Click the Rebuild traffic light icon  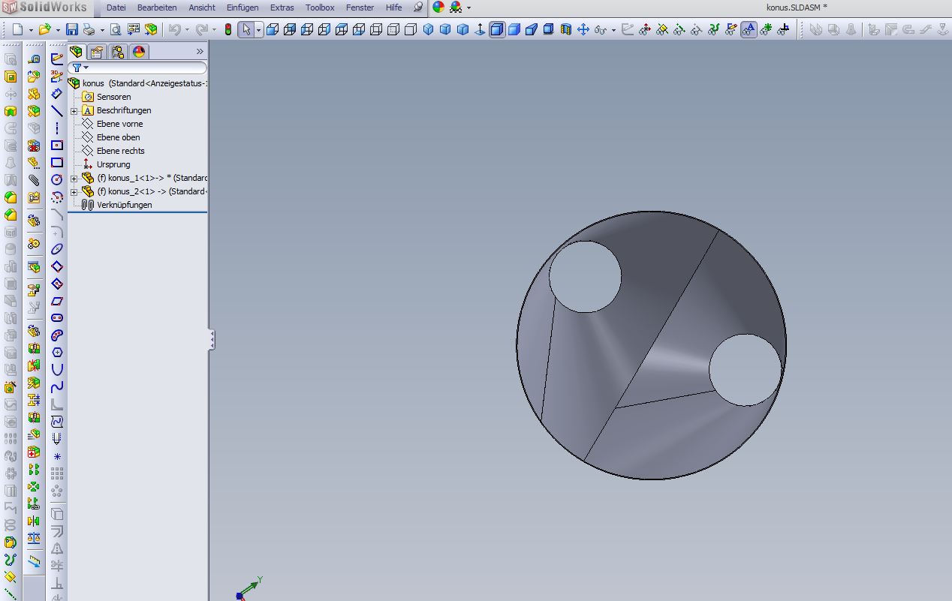tap(228, 30)
